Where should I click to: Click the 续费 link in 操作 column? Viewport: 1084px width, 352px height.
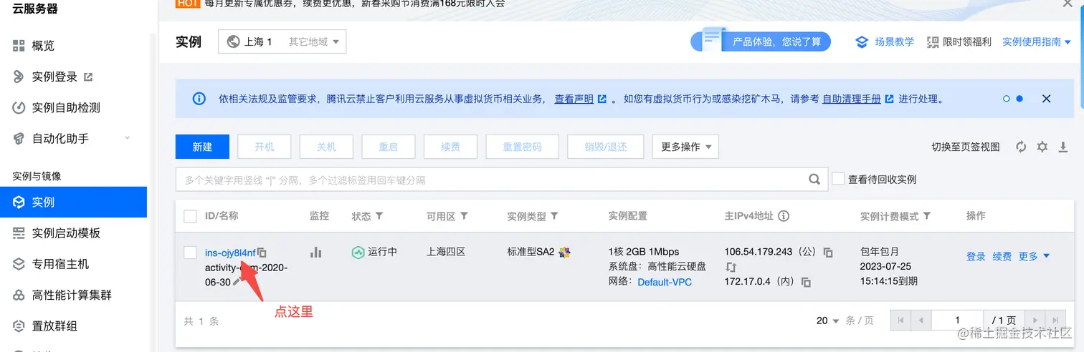[x=1002, y=256]
